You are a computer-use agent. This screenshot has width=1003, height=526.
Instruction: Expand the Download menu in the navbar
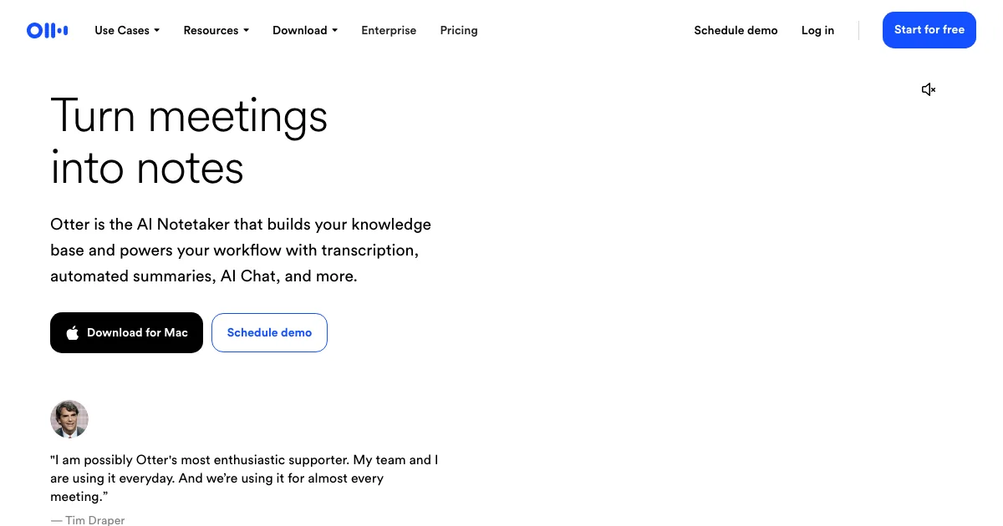pyautogui.click(x=304, y=31)
